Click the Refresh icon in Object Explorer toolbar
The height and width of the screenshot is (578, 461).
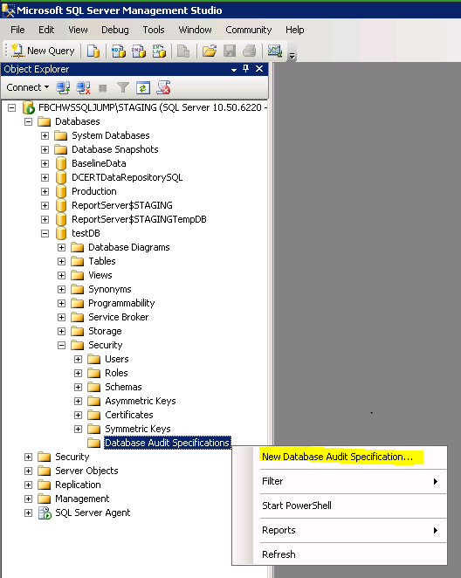coord(143,87)
